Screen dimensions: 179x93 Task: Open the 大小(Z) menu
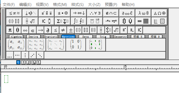[94, 5]
